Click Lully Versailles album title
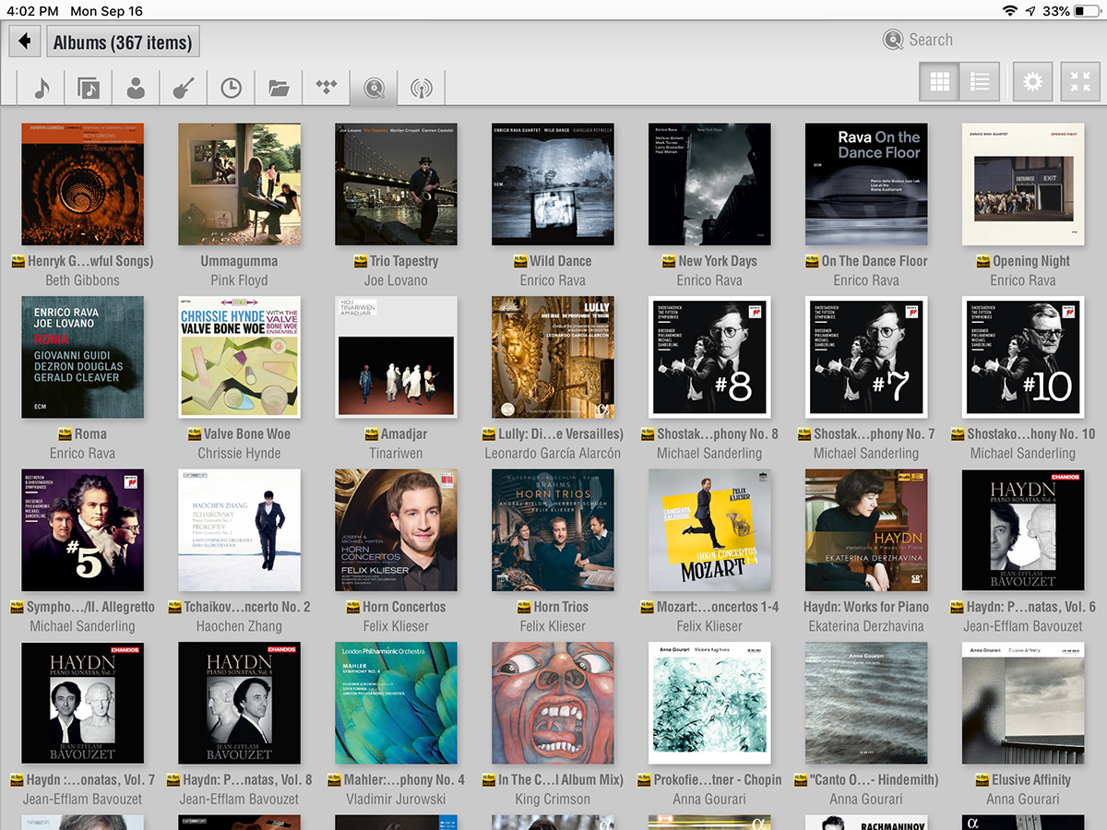Viewport: 1107px width, 830px height. point(561,433)
